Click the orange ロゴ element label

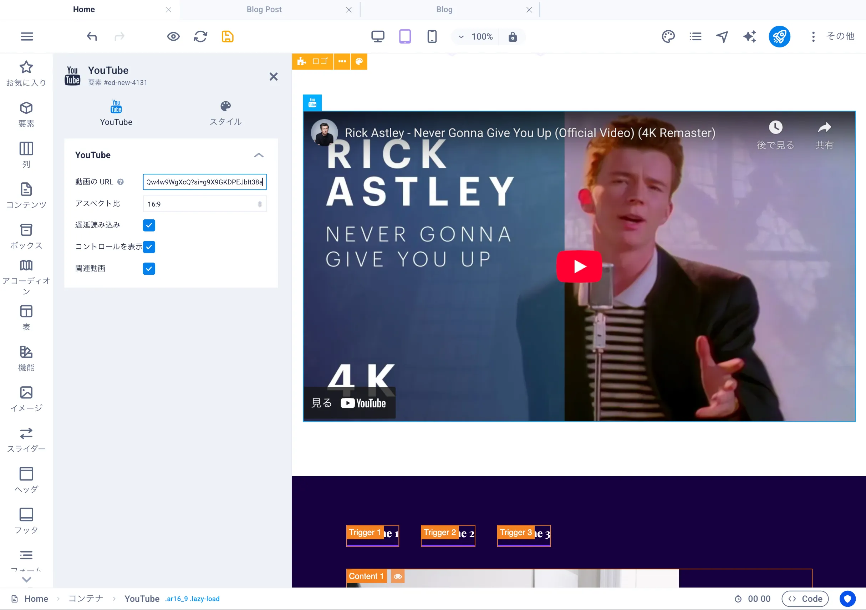point(313,61)
